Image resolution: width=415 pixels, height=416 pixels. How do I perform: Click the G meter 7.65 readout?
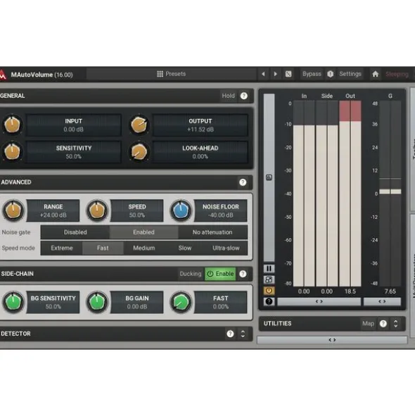(x=390, y=291)
